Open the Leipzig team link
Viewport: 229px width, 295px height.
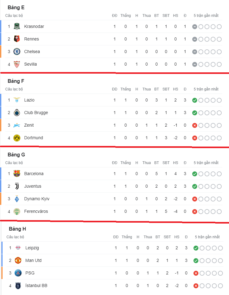click(32, 248)
